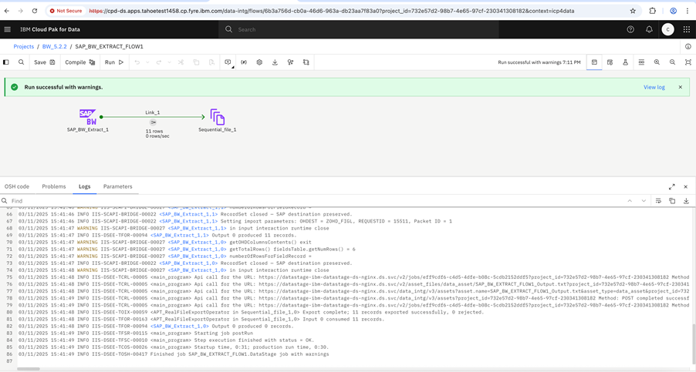
Task: Open the app switcher grid icon
Action: coord(686,29)
